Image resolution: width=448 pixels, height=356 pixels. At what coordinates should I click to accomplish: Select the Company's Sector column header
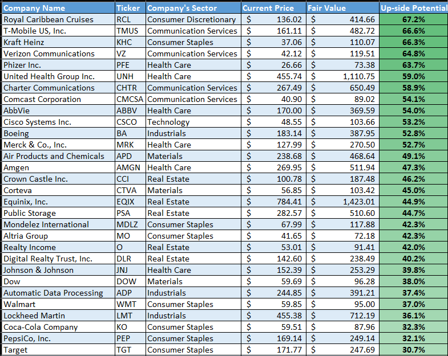[193, 8]
